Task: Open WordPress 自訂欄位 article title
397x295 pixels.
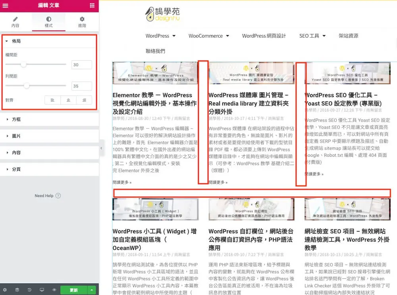Action: (x=251, y=240)
